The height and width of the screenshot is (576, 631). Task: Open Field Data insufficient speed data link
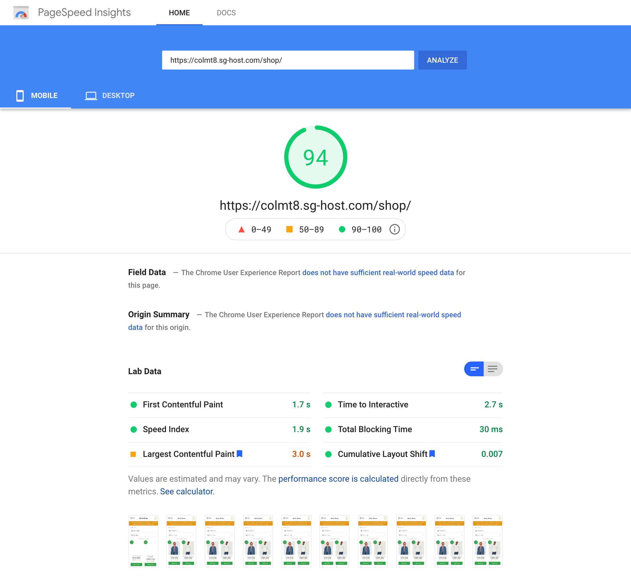(378, 273)
